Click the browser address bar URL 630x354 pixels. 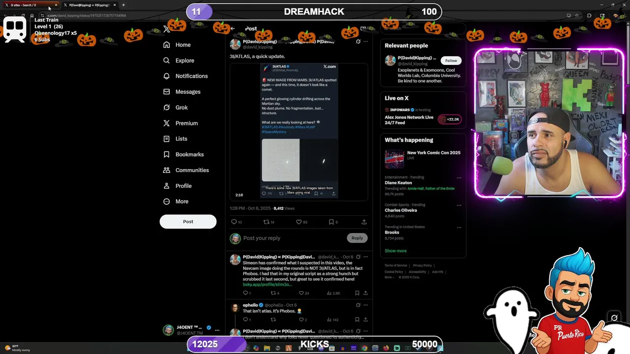click(x=86, y=15)
